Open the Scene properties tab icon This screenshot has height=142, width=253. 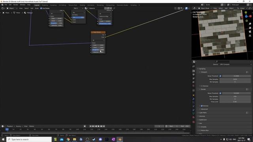click(194, 82)
